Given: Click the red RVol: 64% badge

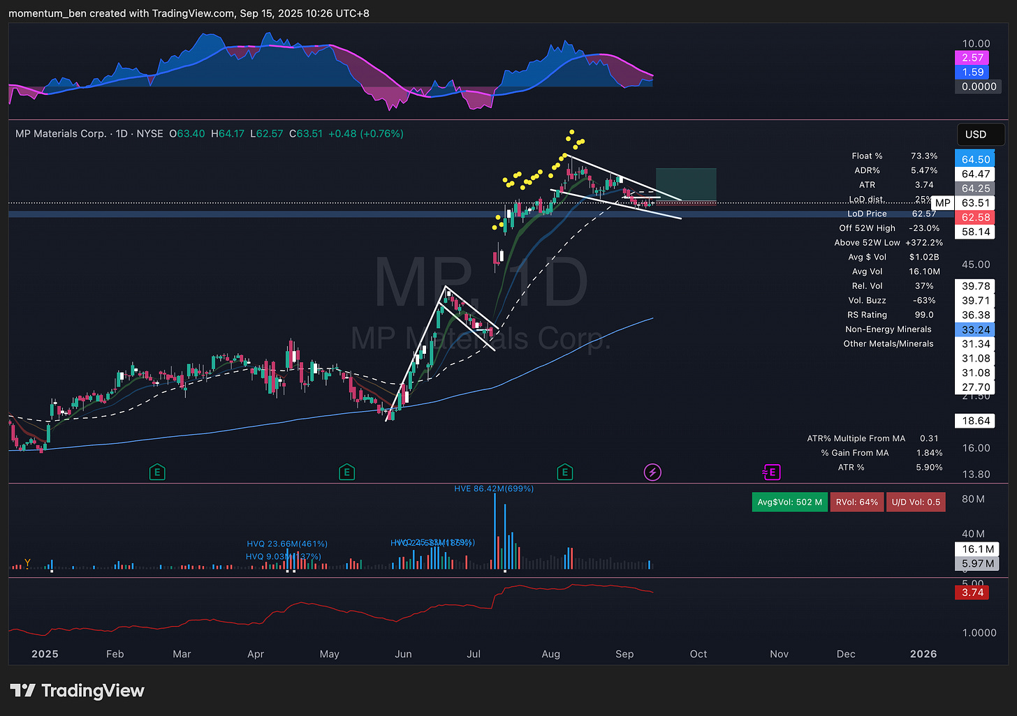Looking at the screenshot, I should [856, 502].
